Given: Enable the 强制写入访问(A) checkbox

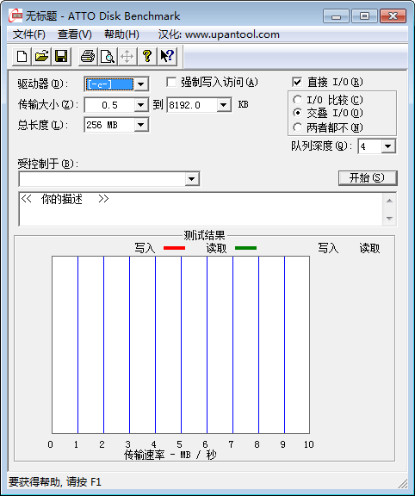Looking at the screenshot, I should (171, 83).
